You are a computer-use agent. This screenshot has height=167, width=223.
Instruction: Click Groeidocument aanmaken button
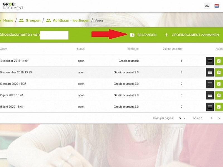[192, 35]
